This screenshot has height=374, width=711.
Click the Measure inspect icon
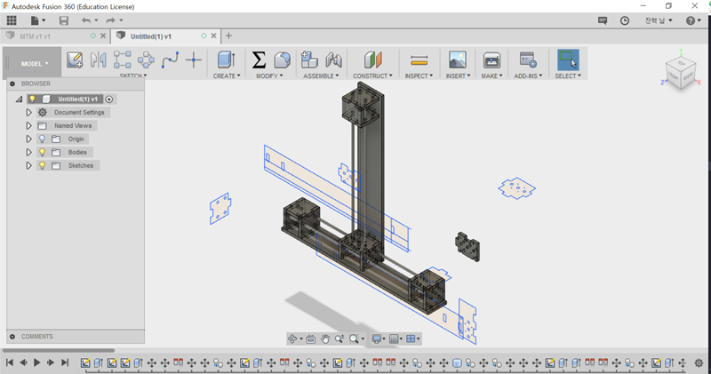tap(419, 60)
